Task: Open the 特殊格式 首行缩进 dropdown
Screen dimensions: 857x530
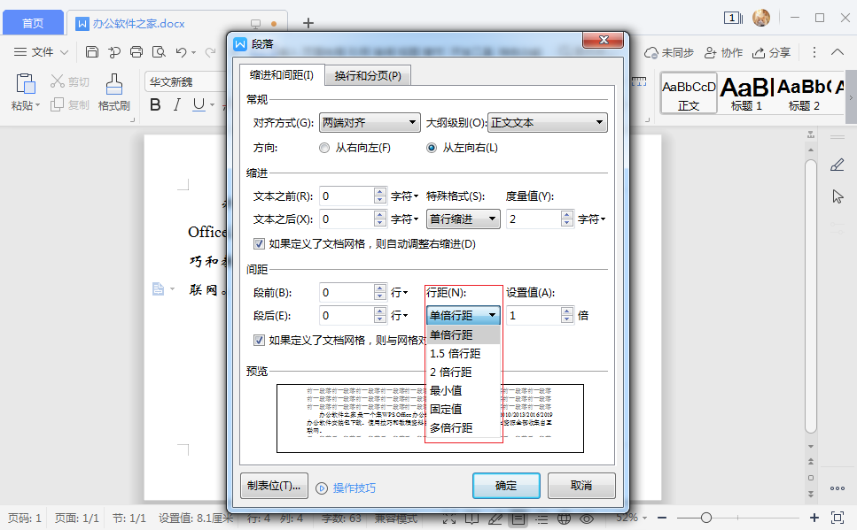Action: point(463,219)
